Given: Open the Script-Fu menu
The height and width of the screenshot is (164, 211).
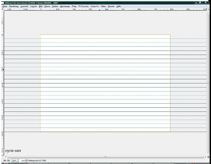Looking at the screenshot, I should click(x=95, y=6).
